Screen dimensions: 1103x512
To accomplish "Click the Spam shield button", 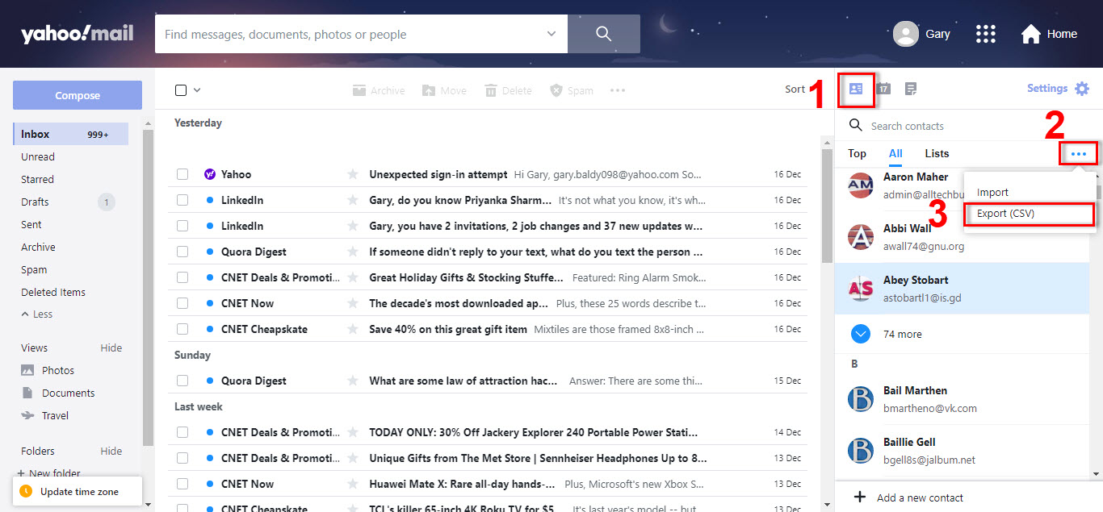I will [x=572, y=90].
